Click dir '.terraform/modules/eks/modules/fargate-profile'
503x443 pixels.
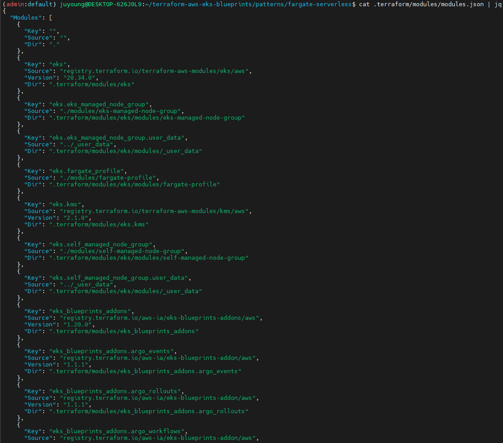(x=135, y=185)
